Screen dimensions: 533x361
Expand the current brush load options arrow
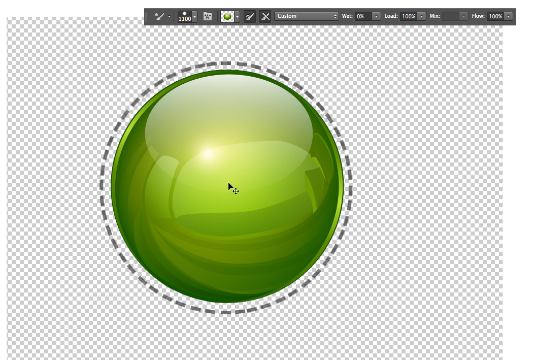237,16
